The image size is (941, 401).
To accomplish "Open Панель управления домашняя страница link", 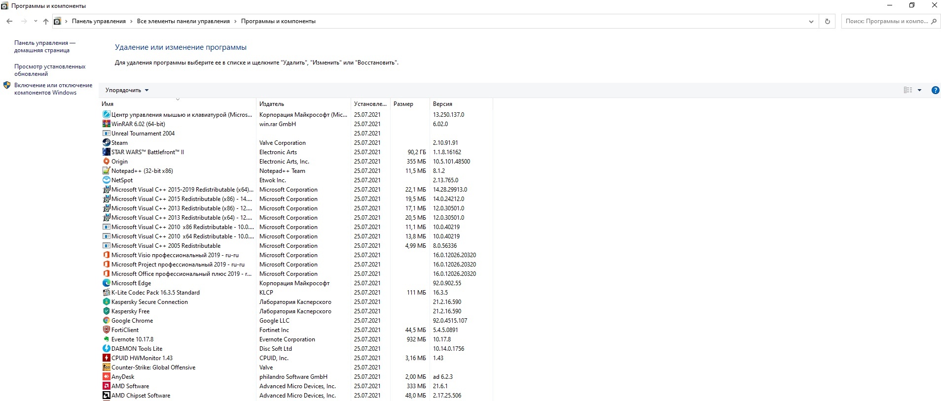I will pyautogui.click(x=45, y=46).
